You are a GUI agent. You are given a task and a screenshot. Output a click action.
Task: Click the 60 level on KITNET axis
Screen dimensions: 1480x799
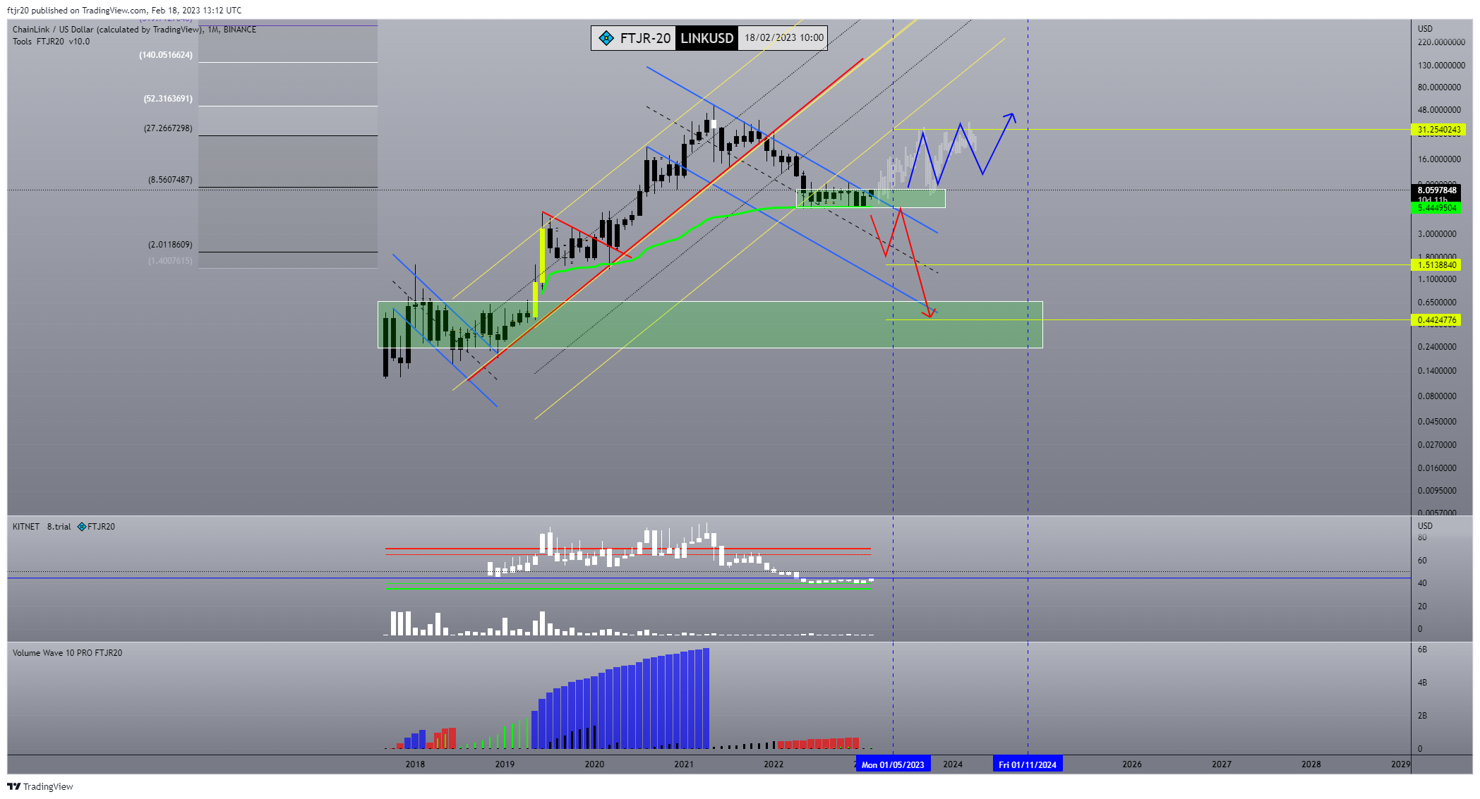(1422, 561)
